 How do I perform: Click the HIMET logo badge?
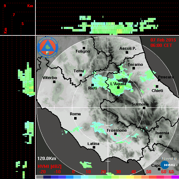[x=169, y=165]
